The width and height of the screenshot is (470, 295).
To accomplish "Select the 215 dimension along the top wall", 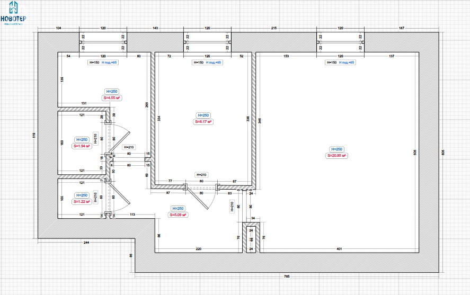I will 274,26.
